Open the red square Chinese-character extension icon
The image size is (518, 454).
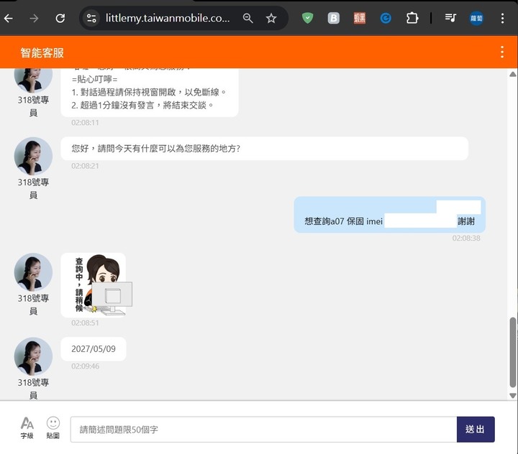click(x=360, y=18)
